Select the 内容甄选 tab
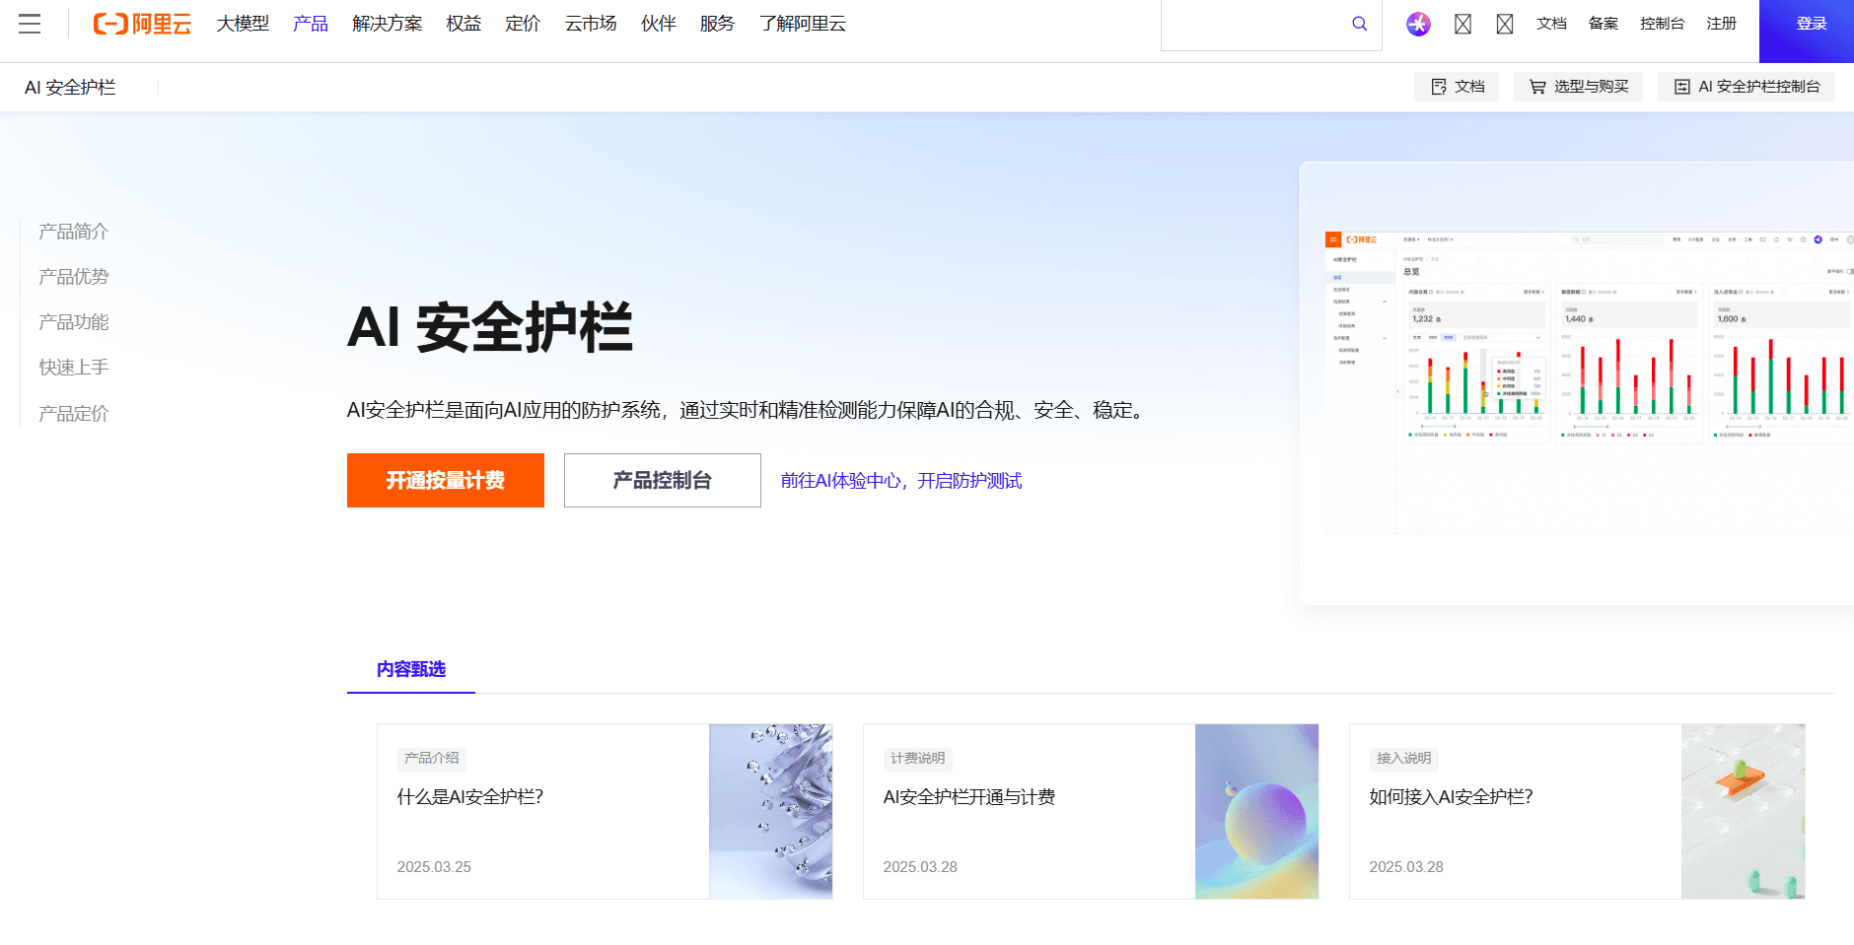 411,670
